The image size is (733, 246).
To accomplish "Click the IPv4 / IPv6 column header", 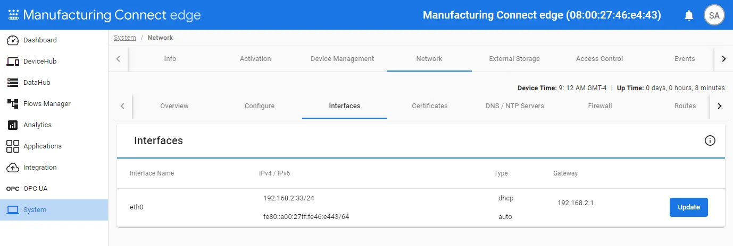I will [x=274, y=173].
